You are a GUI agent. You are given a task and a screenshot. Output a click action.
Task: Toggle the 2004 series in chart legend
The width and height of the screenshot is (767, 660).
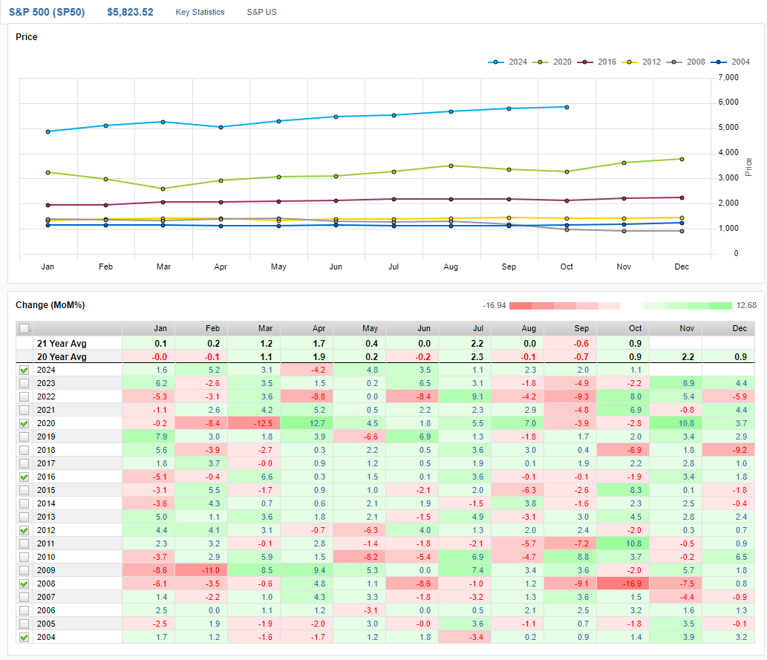point(730,62)
